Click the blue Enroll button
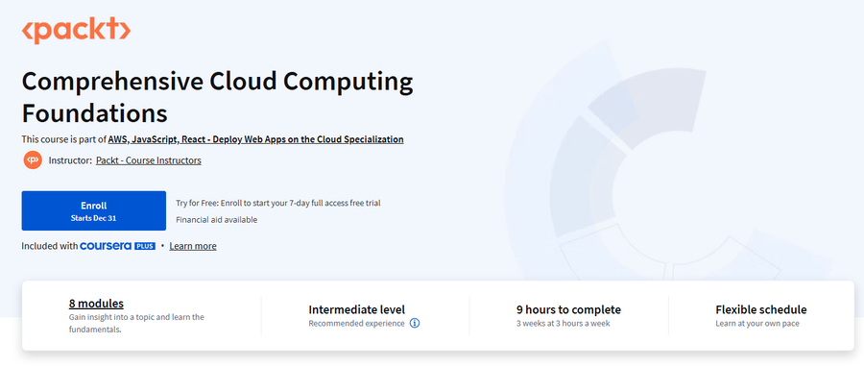Screen dimensions: 864x367 point(94,210)
